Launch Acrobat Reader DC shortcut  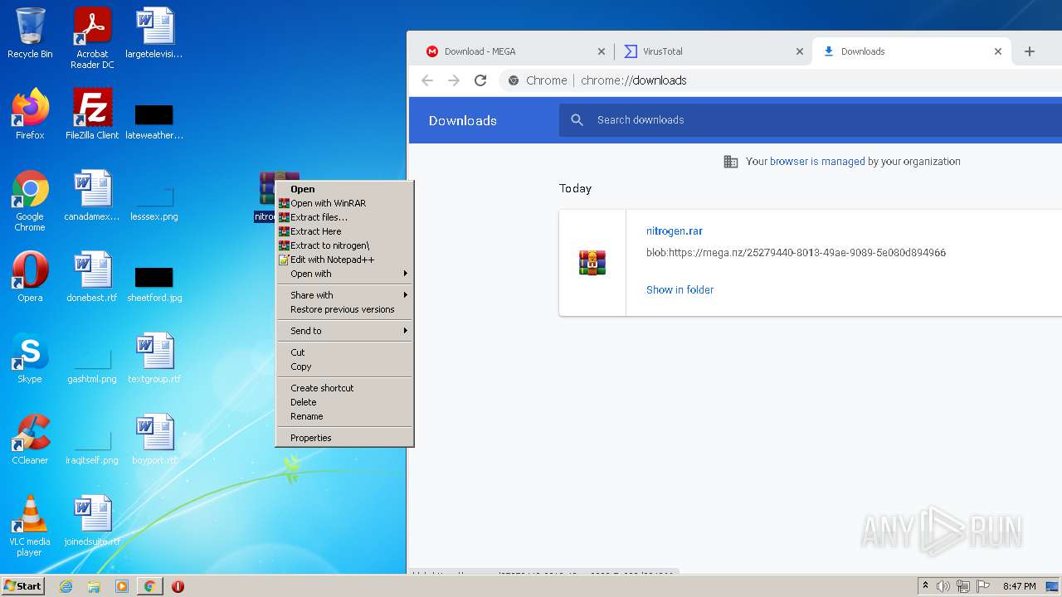tap(92, 38)
